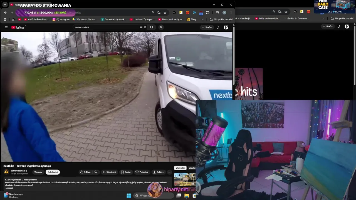Open the red search extension in front window
The image size is (356, 200).
click(x=188, y=12)
